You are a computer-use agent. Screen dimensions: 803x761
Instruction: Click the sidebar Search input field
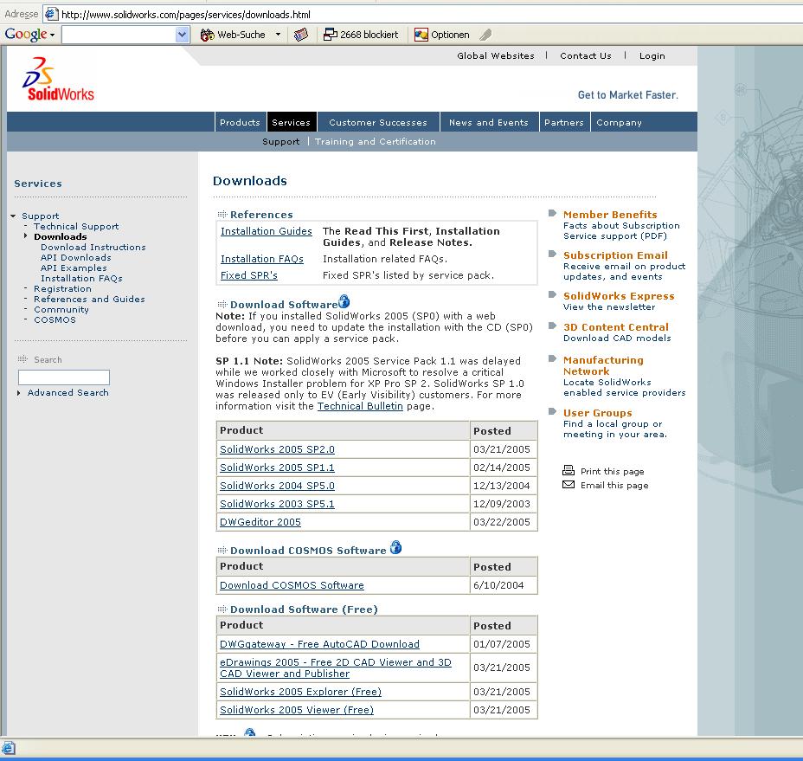coord(64,377)
